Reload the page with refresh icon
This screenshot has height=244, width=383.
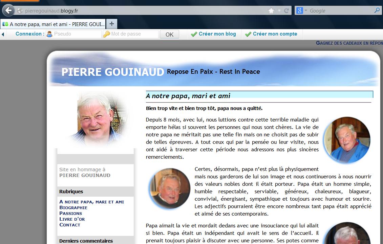tap(286, 11)
